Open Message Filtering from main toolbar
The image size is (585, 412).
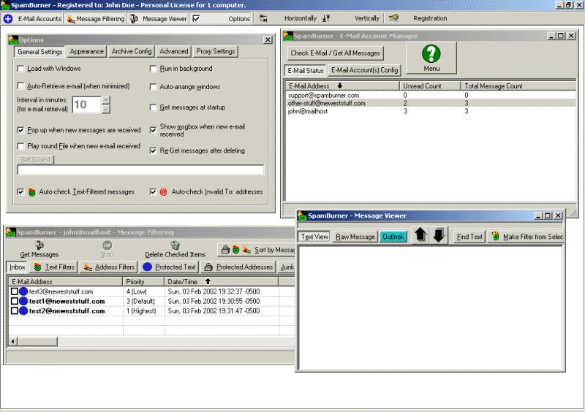[x=96, y=19]
